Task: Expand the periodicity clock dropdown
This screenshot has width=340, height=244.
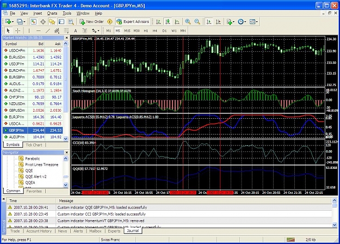Action: click(245, 22)
